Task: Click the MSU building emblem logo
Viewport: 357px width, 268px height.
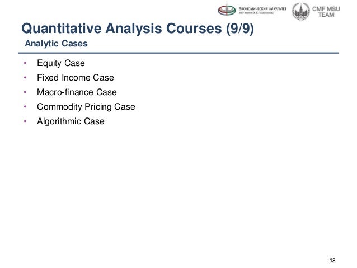Action: (x=301, y=11)
